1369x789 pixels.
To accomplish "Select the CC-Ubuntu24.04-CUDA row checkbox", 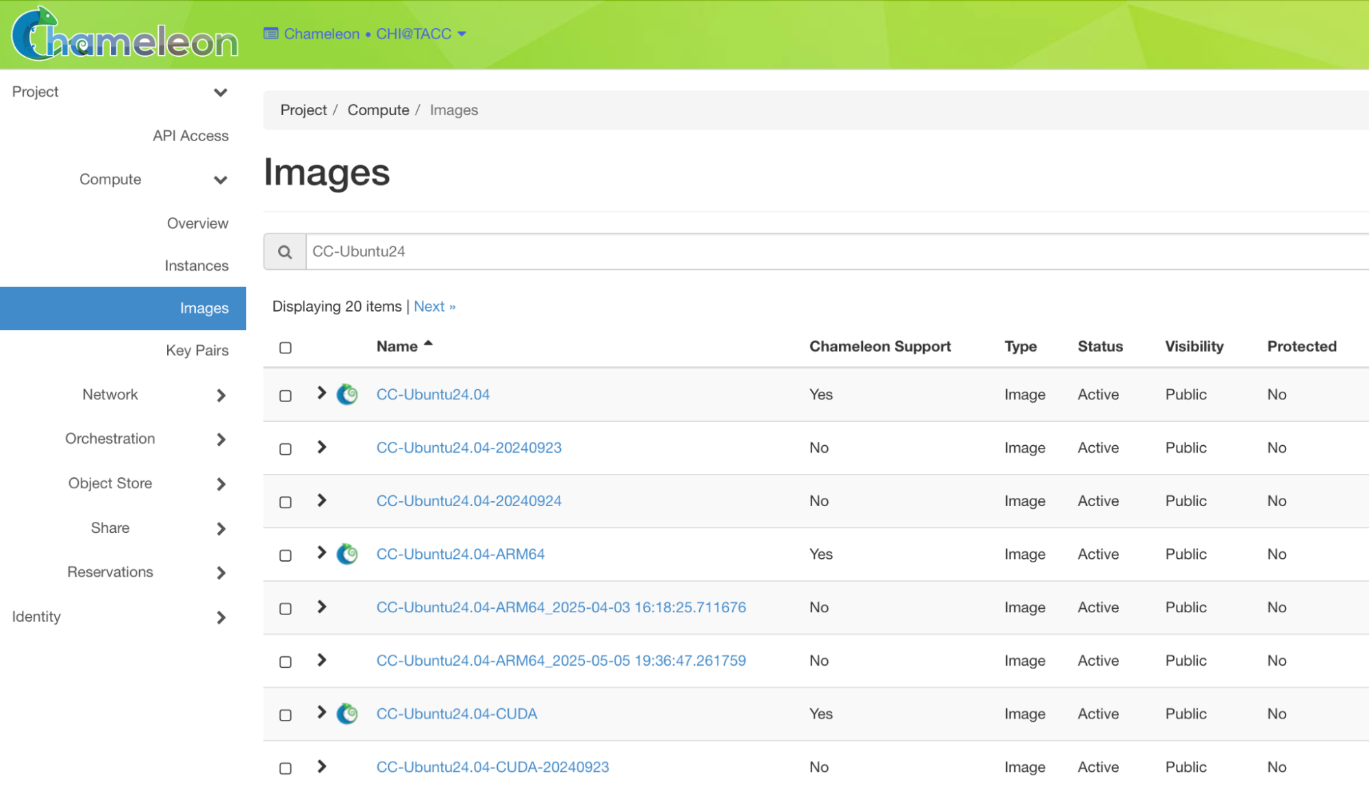I will coord(286,715).
